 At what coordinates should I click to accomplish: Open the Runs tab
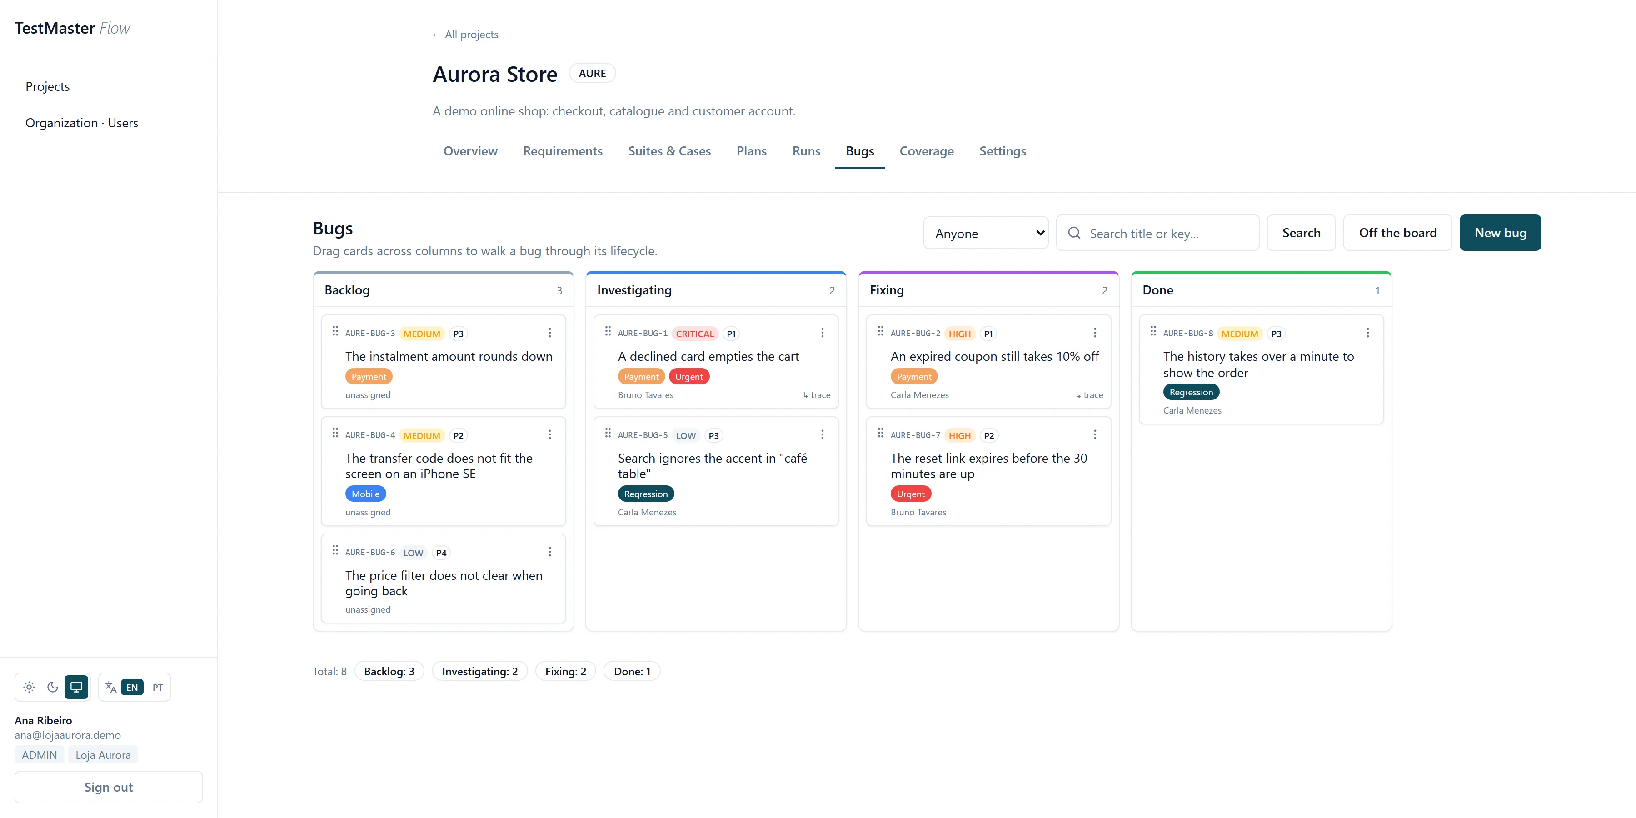806,151
